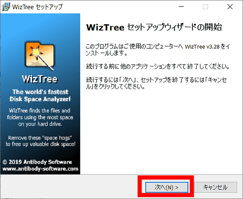Click the Remove these space hogs text
This screenshot has height=199, width=243.
pos(40,141)
